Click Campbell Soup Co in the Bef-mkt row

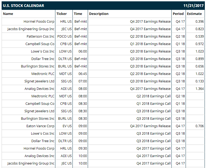click(x=40, y=44)
